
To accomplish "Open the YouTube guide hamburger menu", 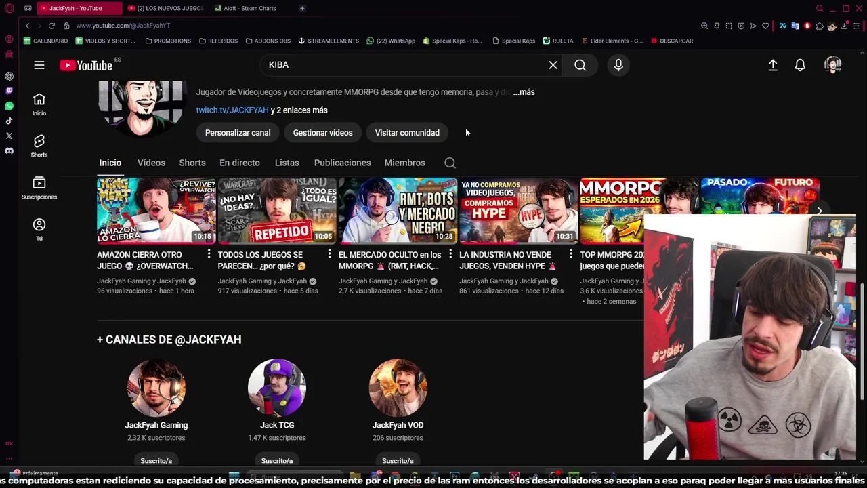I will tap(39, 65).
